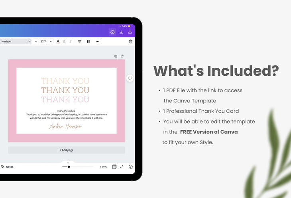Image resolution: width=291 pixels, height=198 pixels.
Task: Click the download icon in header
Action: (121, 32)
